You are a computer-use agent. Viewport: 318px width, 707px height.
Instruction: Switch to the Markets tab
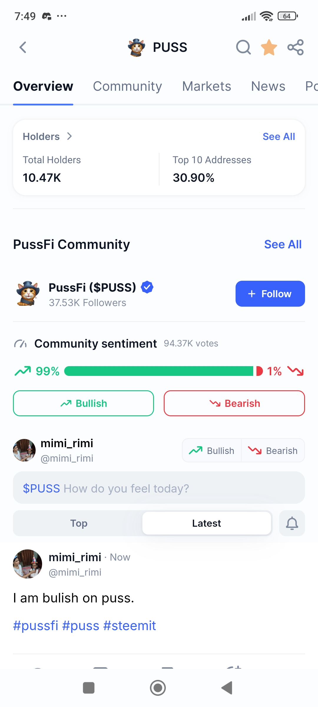click(x=206, y=86)
